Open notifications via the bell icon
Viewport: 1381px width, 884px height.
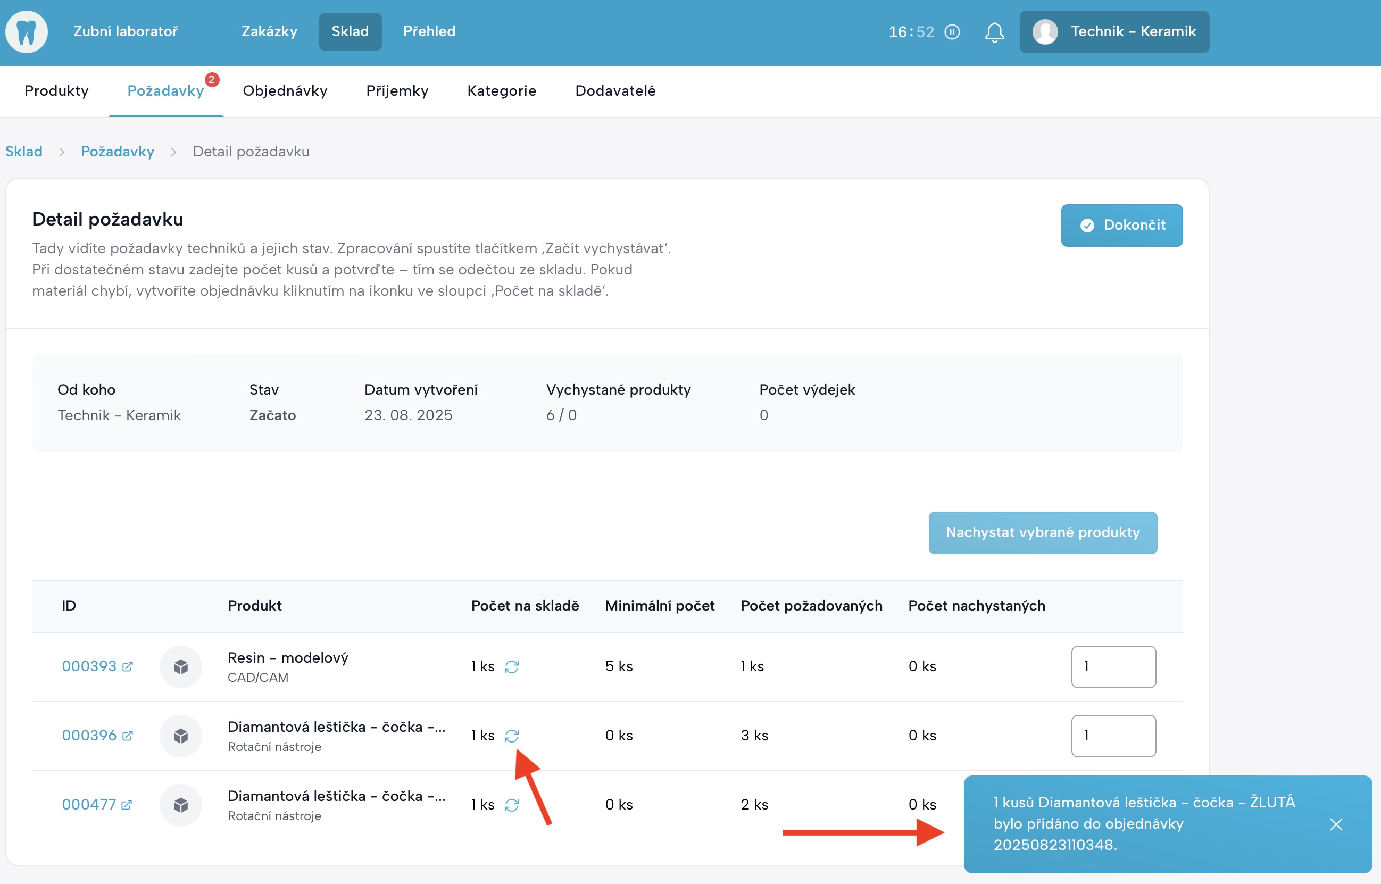pyautogui.click(x=994, y=32)
